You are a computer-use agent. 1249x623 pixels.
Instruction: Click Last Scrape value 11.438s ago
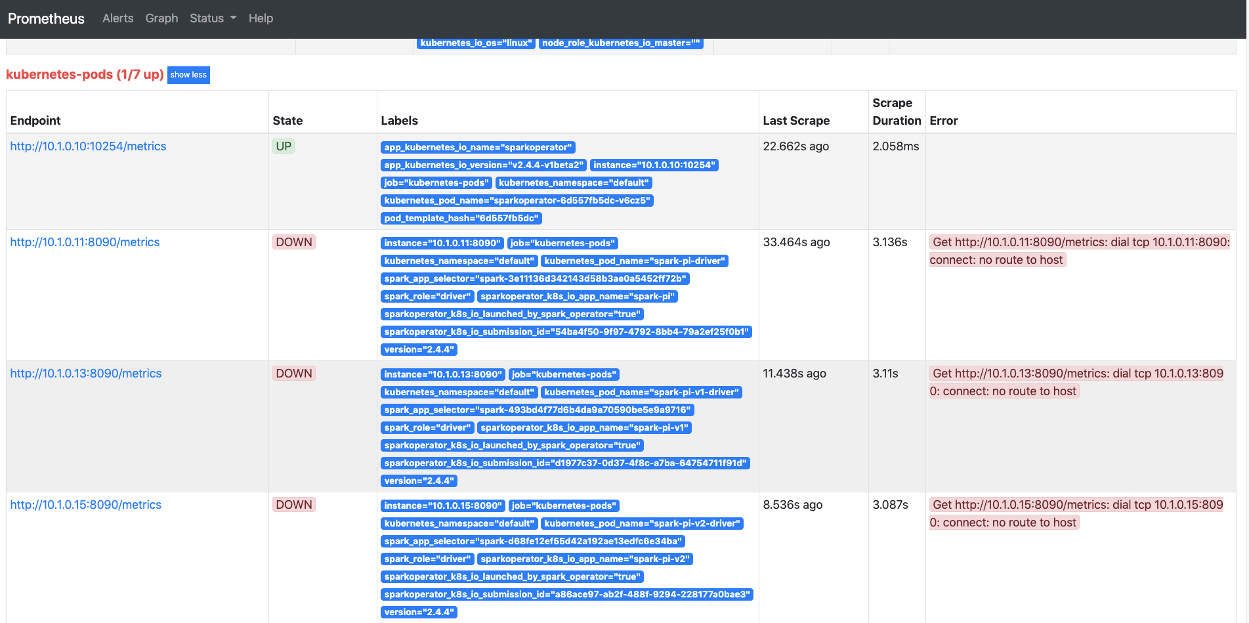tap(794, 374)
